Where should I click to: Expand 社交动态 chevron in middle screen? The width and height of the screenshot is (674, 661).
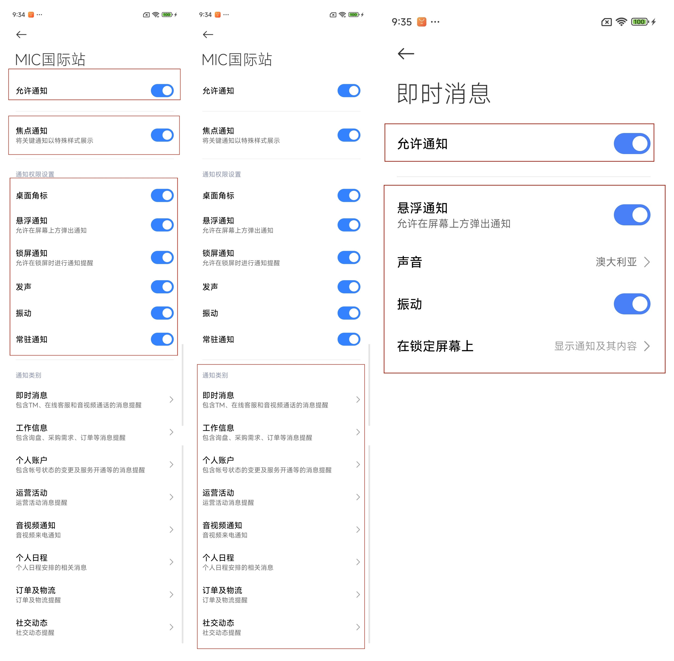coord(358,627)
